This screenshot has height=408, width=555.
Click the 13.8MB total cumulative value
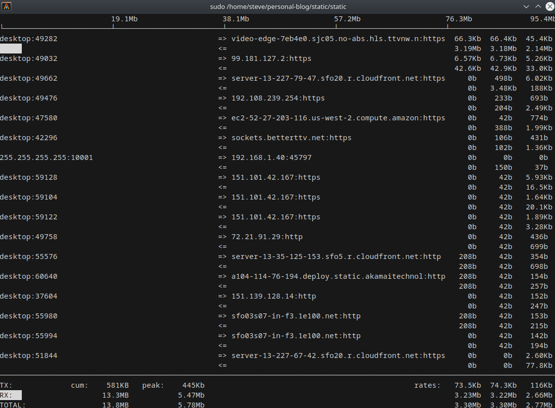pos(115,405)
